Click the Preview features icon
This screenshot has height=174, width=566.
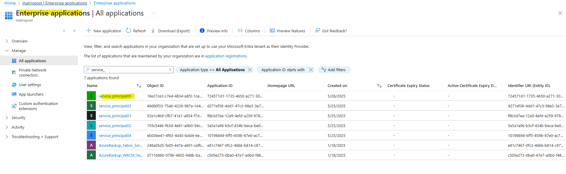pyautogui.click(x=272, y=30)
